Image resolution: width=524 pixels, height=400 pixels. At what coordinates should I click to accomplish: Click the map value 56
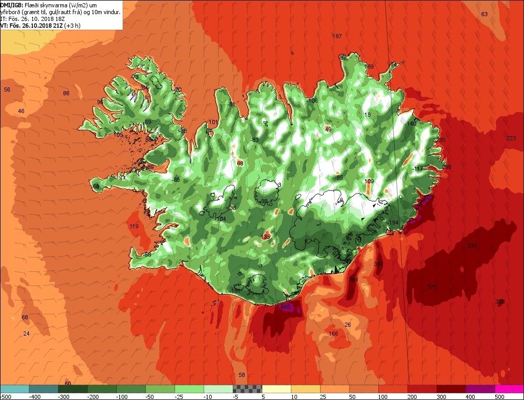tap(7, 90)
